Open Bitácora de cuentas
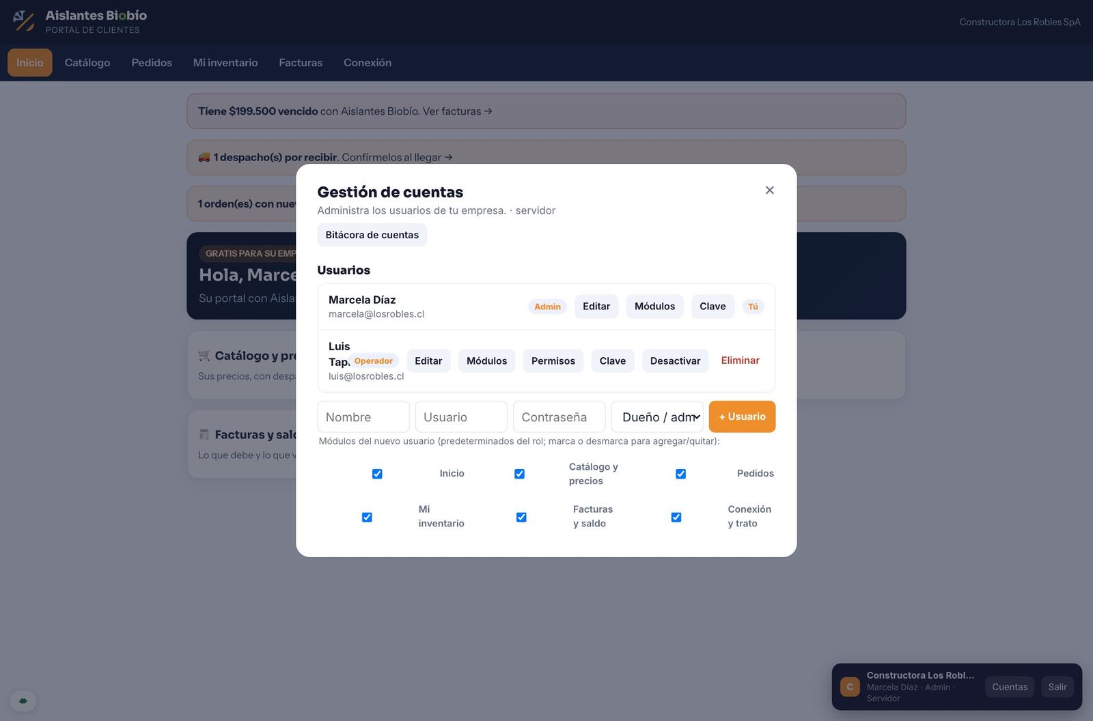The image size is (1093, 721). [372, 235]
